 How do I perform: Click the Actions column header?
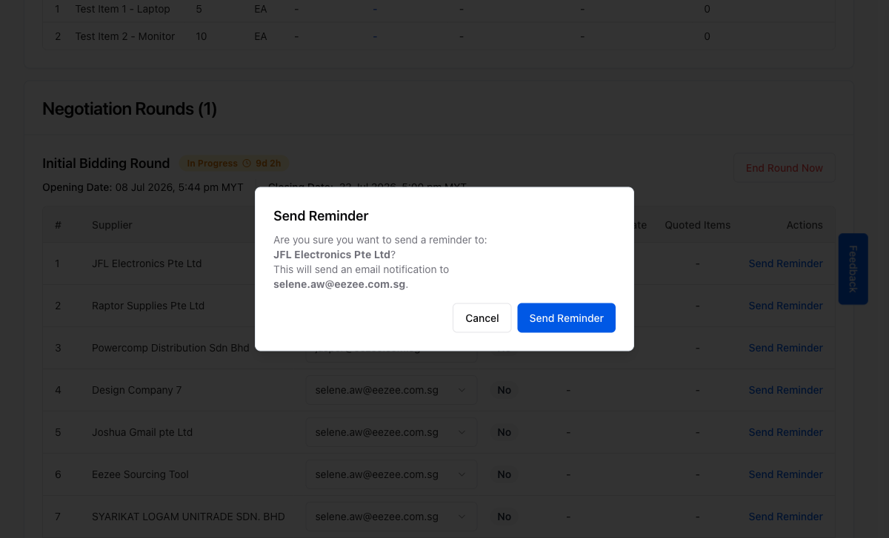click(805, 225)
